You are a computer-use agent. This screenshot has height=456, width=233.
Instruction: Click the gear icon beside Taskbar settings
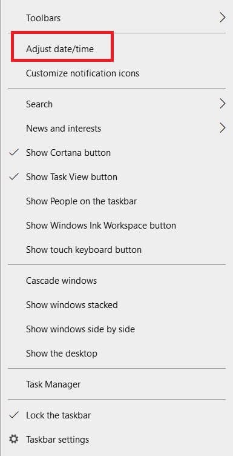(x=14, y=439)
